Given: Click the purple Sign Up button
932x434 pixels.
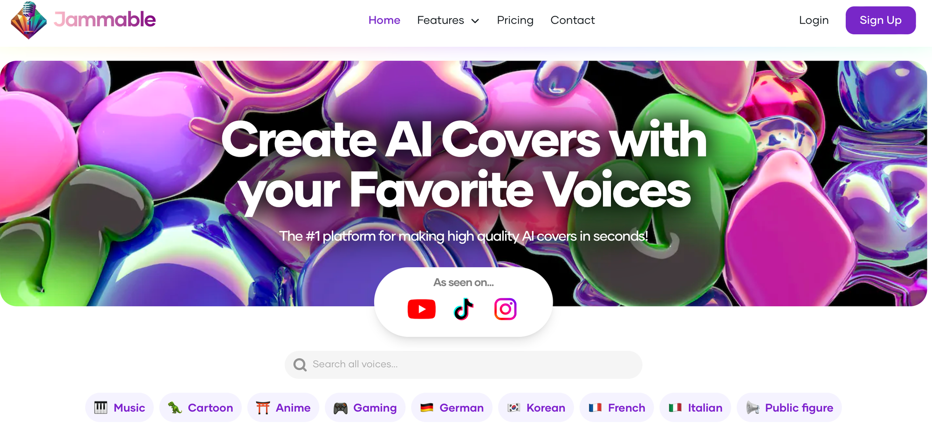Looking at the screenshot, I should pyautogui.click(x=880, y=20).
